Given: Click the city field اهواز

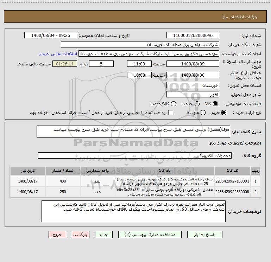Looking at the screenshot, I should coord(193,94).
